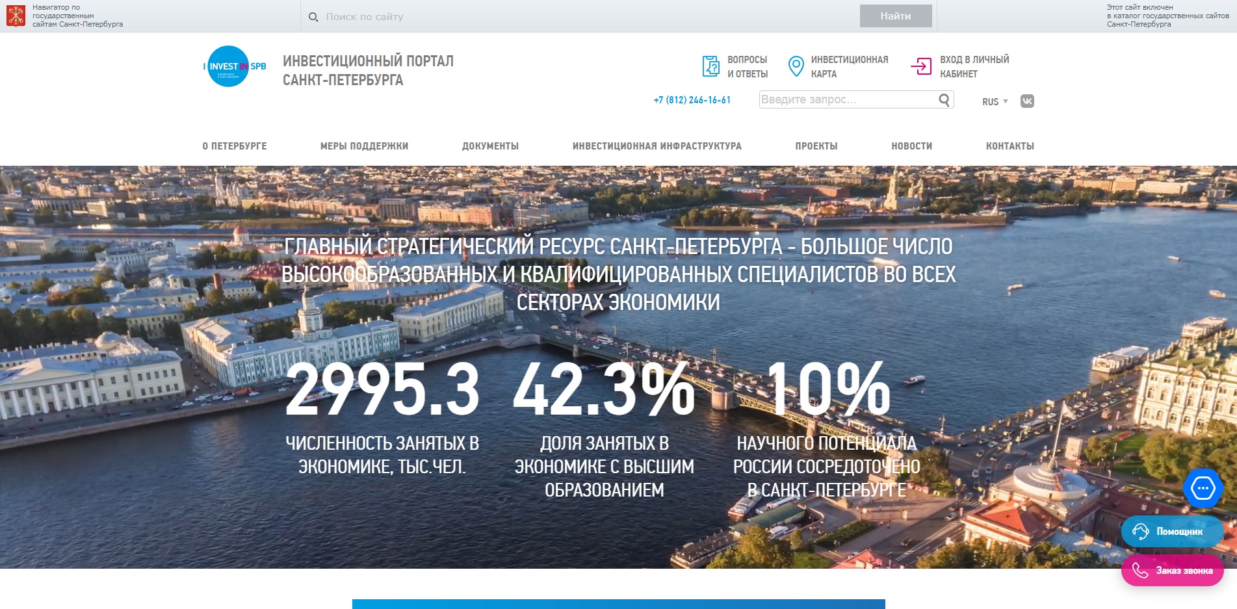The width and height of the screenshot is (1237, 609).
Task: Open the Меры поддержки menu
Action: tap(365, 146)
